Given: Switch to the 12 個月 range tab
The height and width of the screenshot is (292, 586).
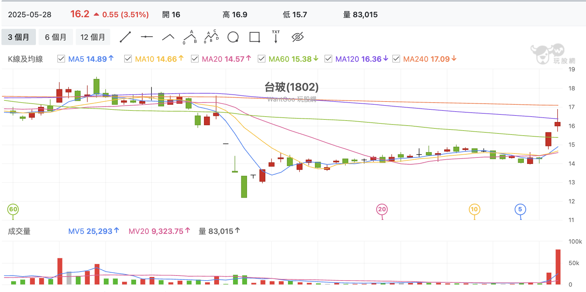Looking at the screenshot, I should tap(93, 37).
